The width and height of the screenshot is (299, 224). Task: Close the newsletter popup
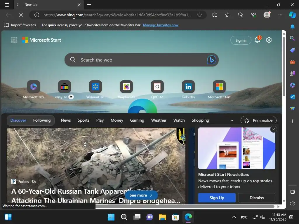point(273,129)
